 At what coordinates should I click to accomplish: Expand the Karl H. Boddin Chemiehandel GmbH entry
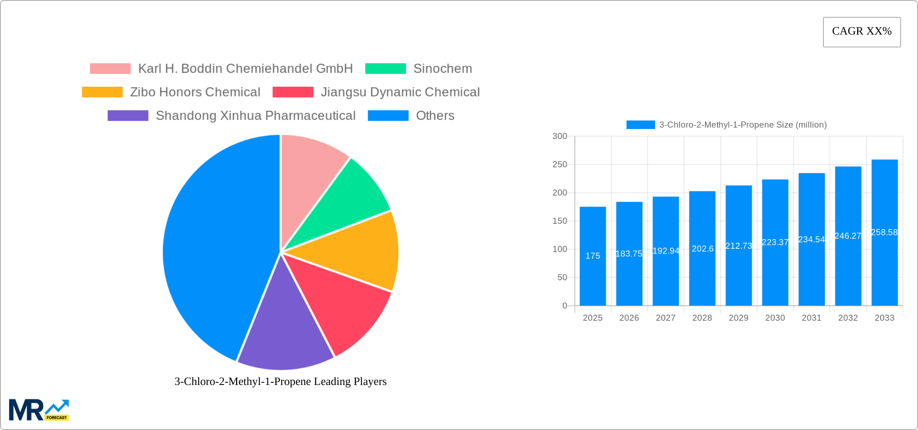pos(245,68)
